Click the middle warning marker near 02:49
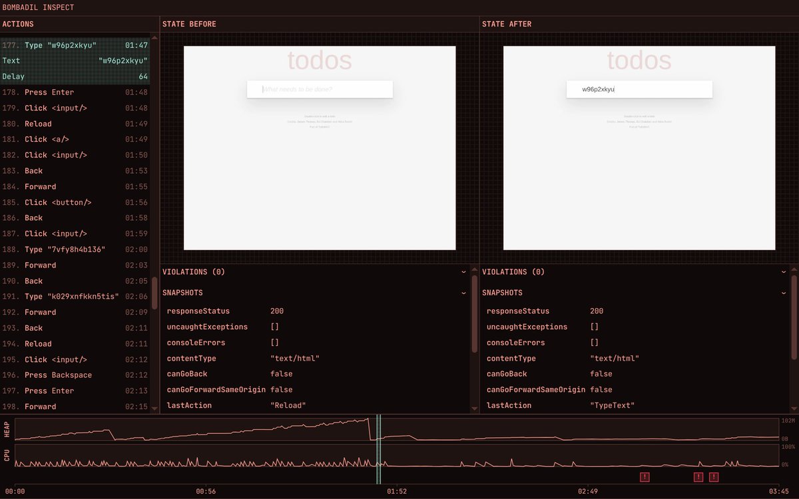The image size is (799, 499). (698, 477)
